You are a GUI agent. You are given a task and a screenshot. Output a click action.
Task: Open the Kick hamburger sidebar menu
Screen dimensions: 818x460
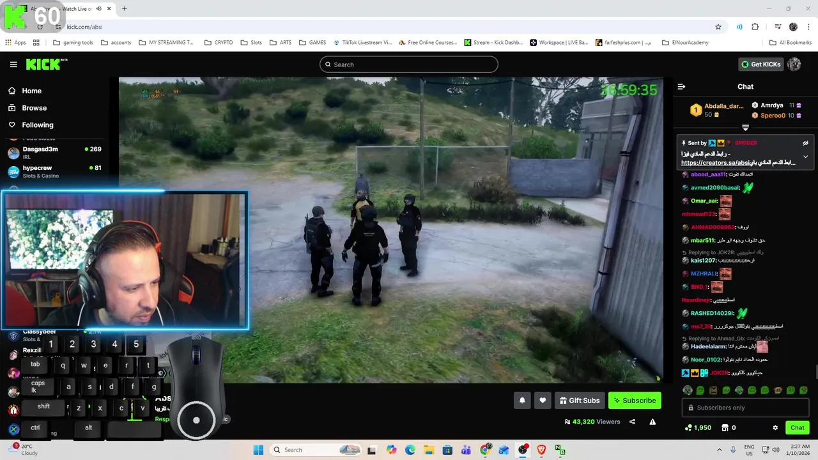pyautogui.click(x=13, y=65)
